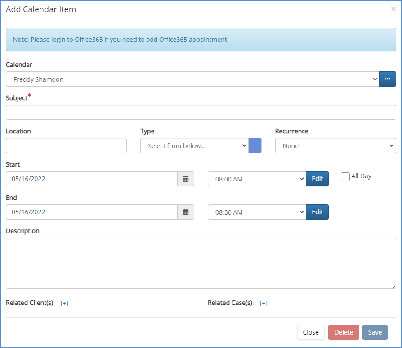402x348 pixels.
Task: Open the End date calendar picker icon
Action: (186, 212)
